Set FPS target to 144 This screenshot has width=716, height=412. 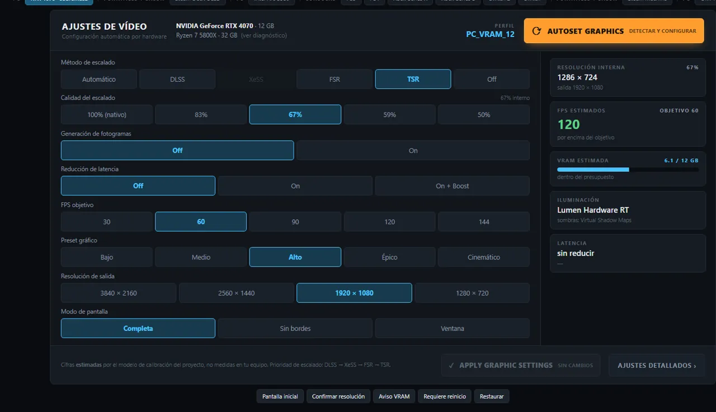(x=484, y=222)
